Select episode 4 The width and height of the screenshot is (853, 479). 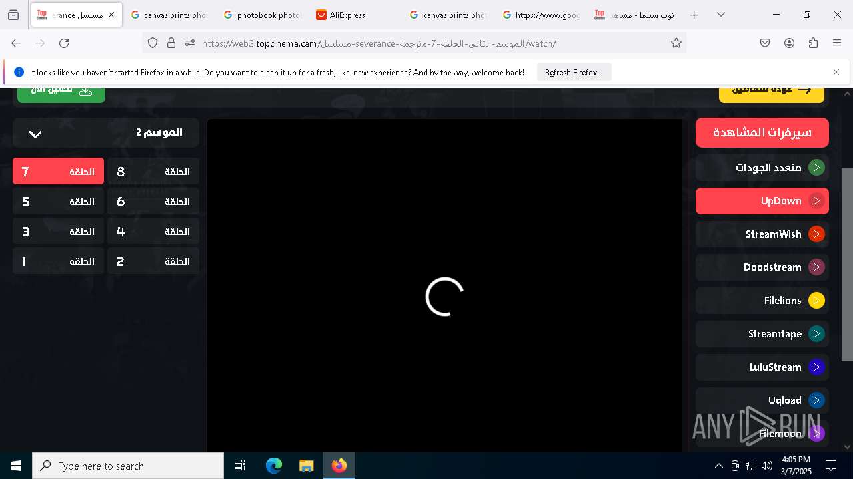coord(153,231)
